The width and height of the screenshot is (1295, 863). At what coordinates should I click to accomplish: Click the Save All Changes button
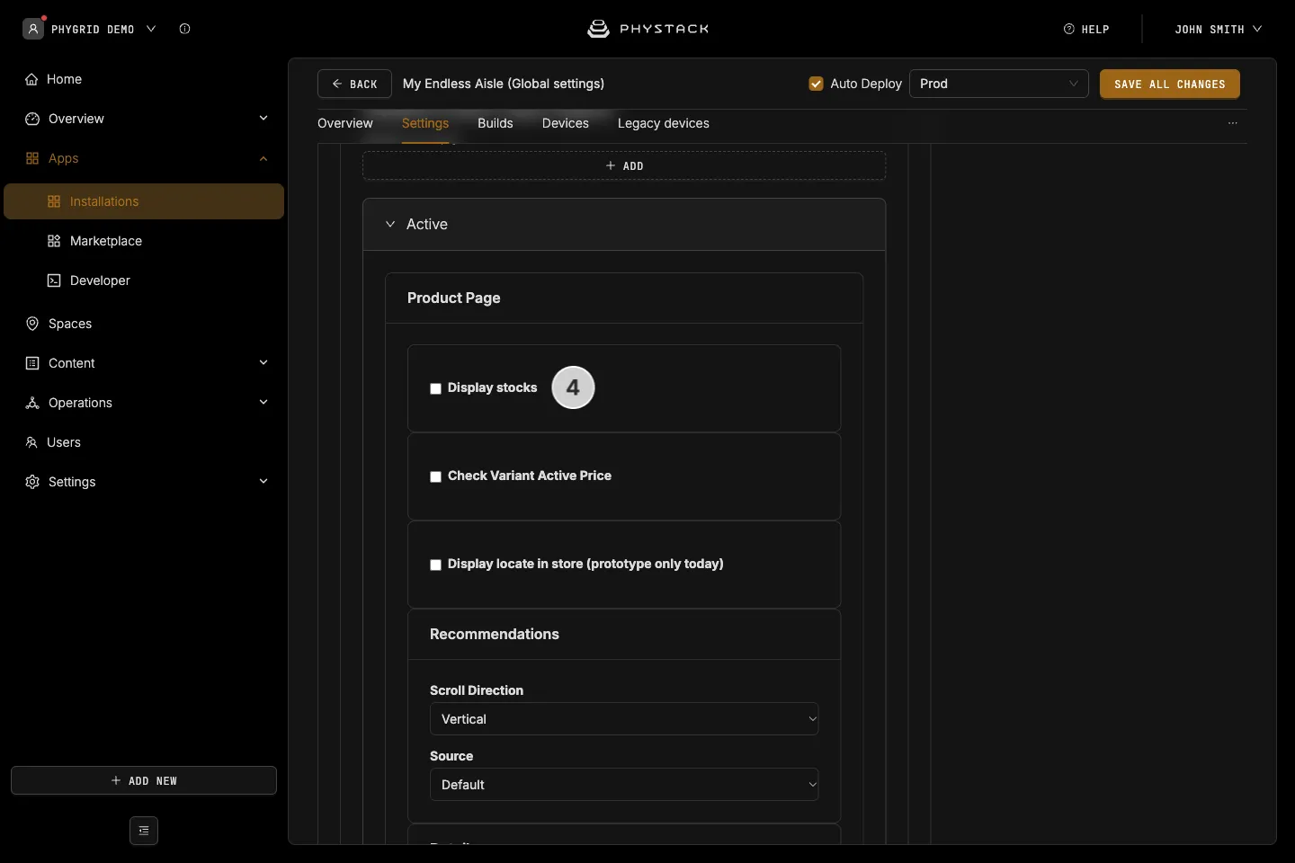click(x=1170, y=84)
